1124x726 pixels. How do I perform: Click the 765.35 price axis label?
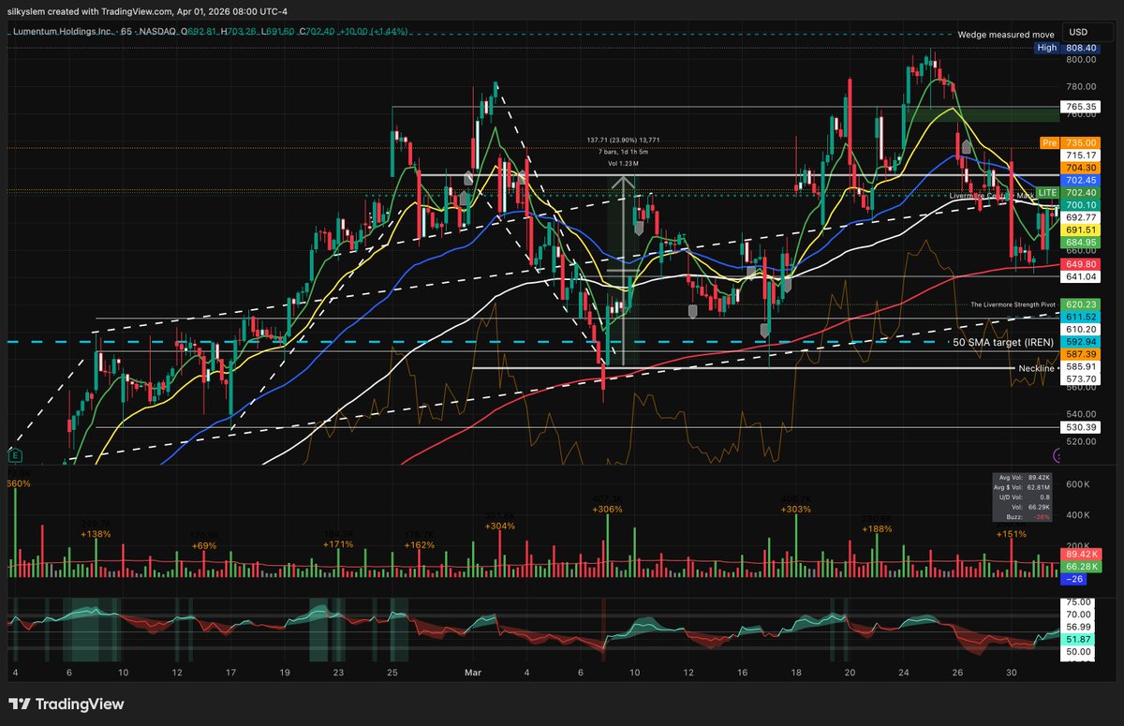(1080, 108)
